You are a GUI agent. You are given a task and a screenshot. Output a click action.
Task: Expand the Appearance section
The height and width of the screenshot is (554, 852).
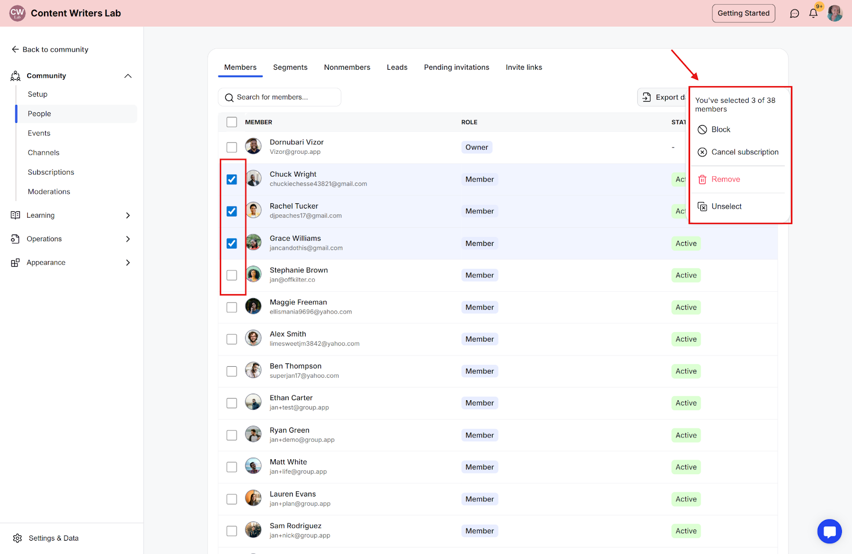[128, 262]
